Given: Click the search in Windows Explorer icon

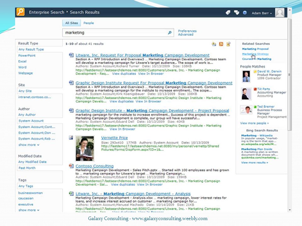Looking at the screenshot, I should 228,44.
